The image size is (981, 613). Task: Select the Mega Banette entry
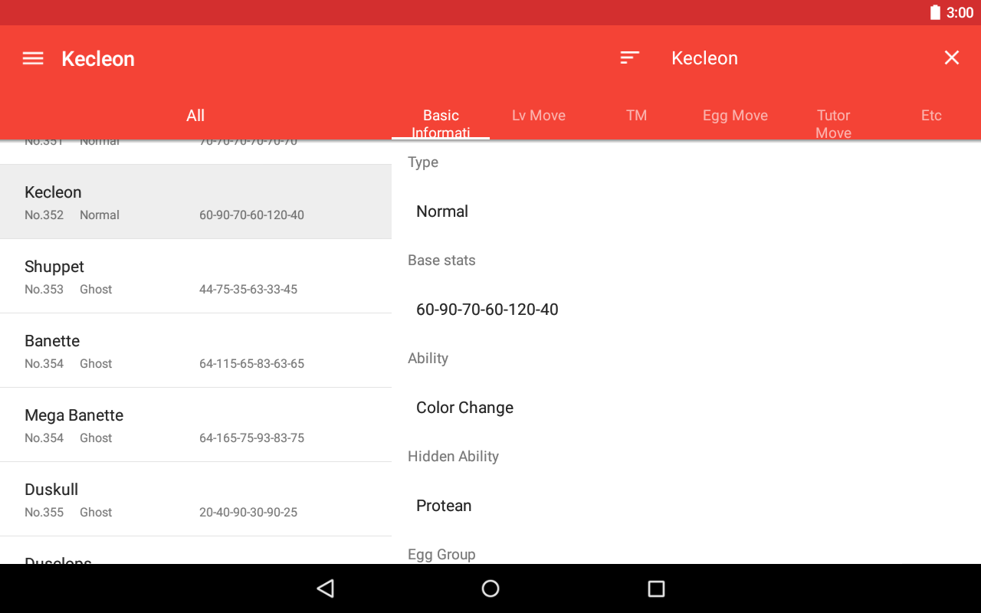[x=195, y=425]
